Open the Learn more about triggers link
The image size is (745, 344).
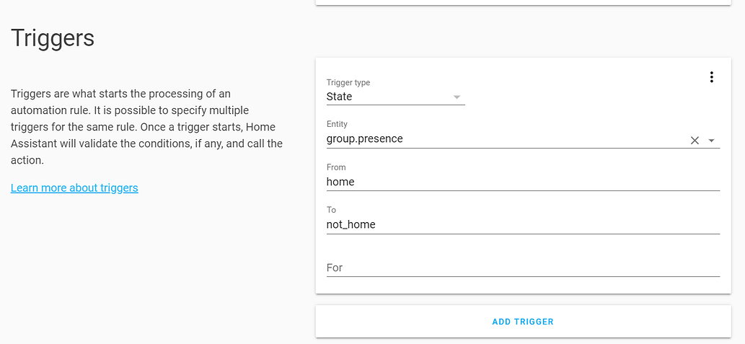click(x=74, y=188)
